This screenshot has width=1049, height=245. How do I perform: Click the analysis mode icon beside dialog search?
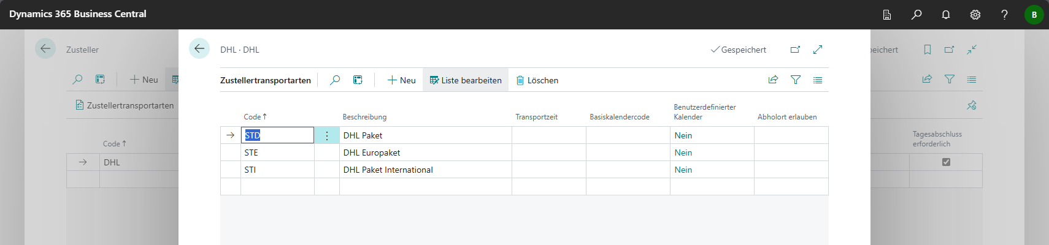pos(358,80)
